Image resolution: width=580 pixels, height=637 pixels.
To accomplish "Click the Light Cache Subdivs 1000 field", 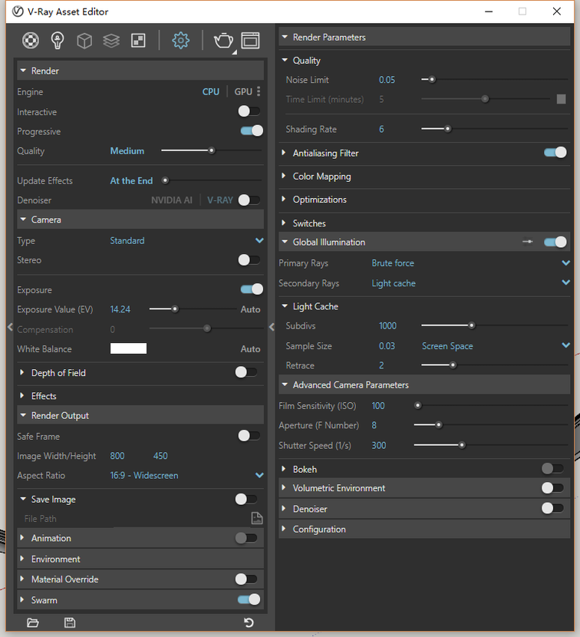I will coord(387,326).
